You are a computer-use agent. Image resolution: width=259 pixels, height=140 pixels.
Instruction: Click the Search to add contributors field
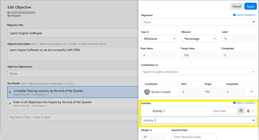click(199, 72)
